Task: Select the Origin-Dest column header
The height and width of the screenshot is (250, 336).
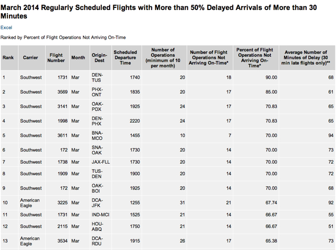Action: click(x=101, y=57)
